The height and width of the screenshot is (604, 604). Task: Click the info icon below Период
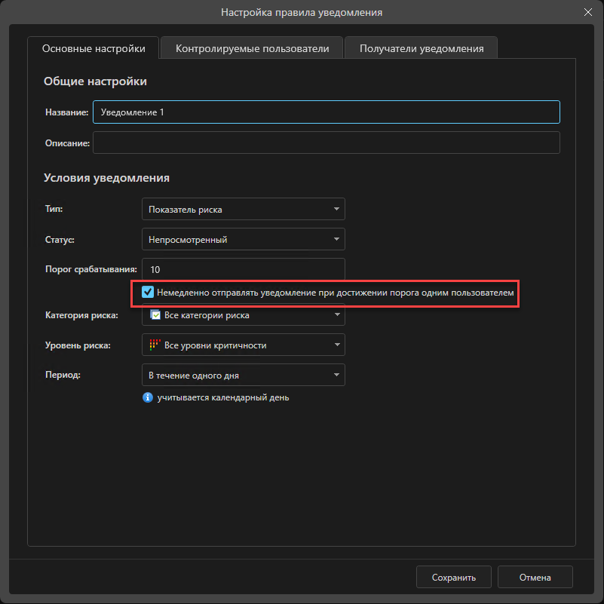148,397
